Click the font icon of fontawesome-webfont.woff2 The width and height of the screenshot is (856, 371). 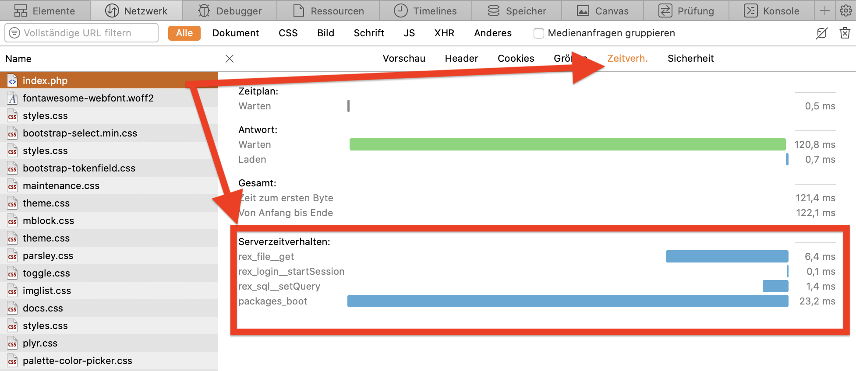[x=12, y=98]
